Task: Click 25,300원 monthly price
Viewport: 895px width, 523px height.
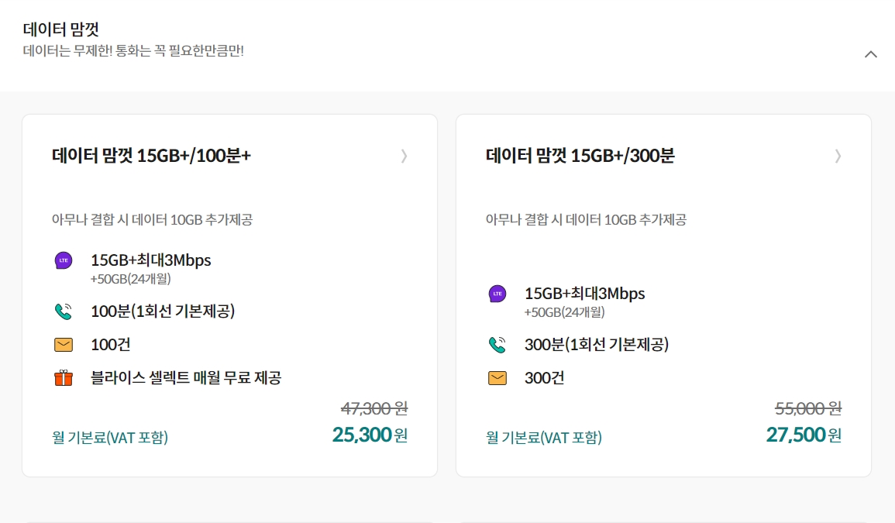Action: click(370, 435)
